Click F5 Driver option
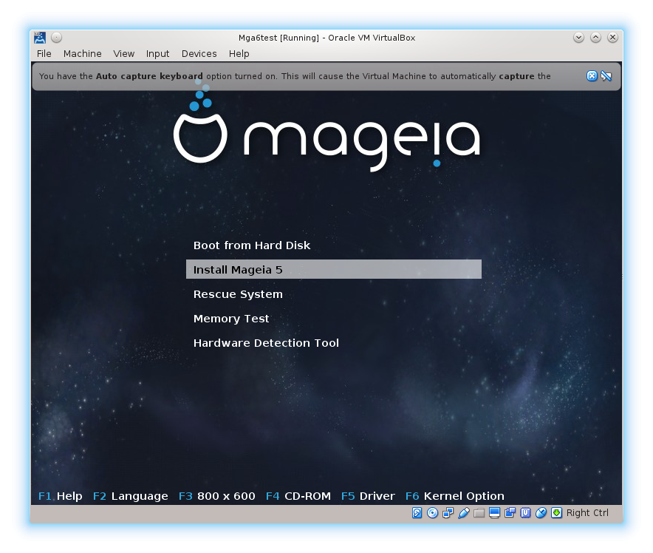 point(368,496)
